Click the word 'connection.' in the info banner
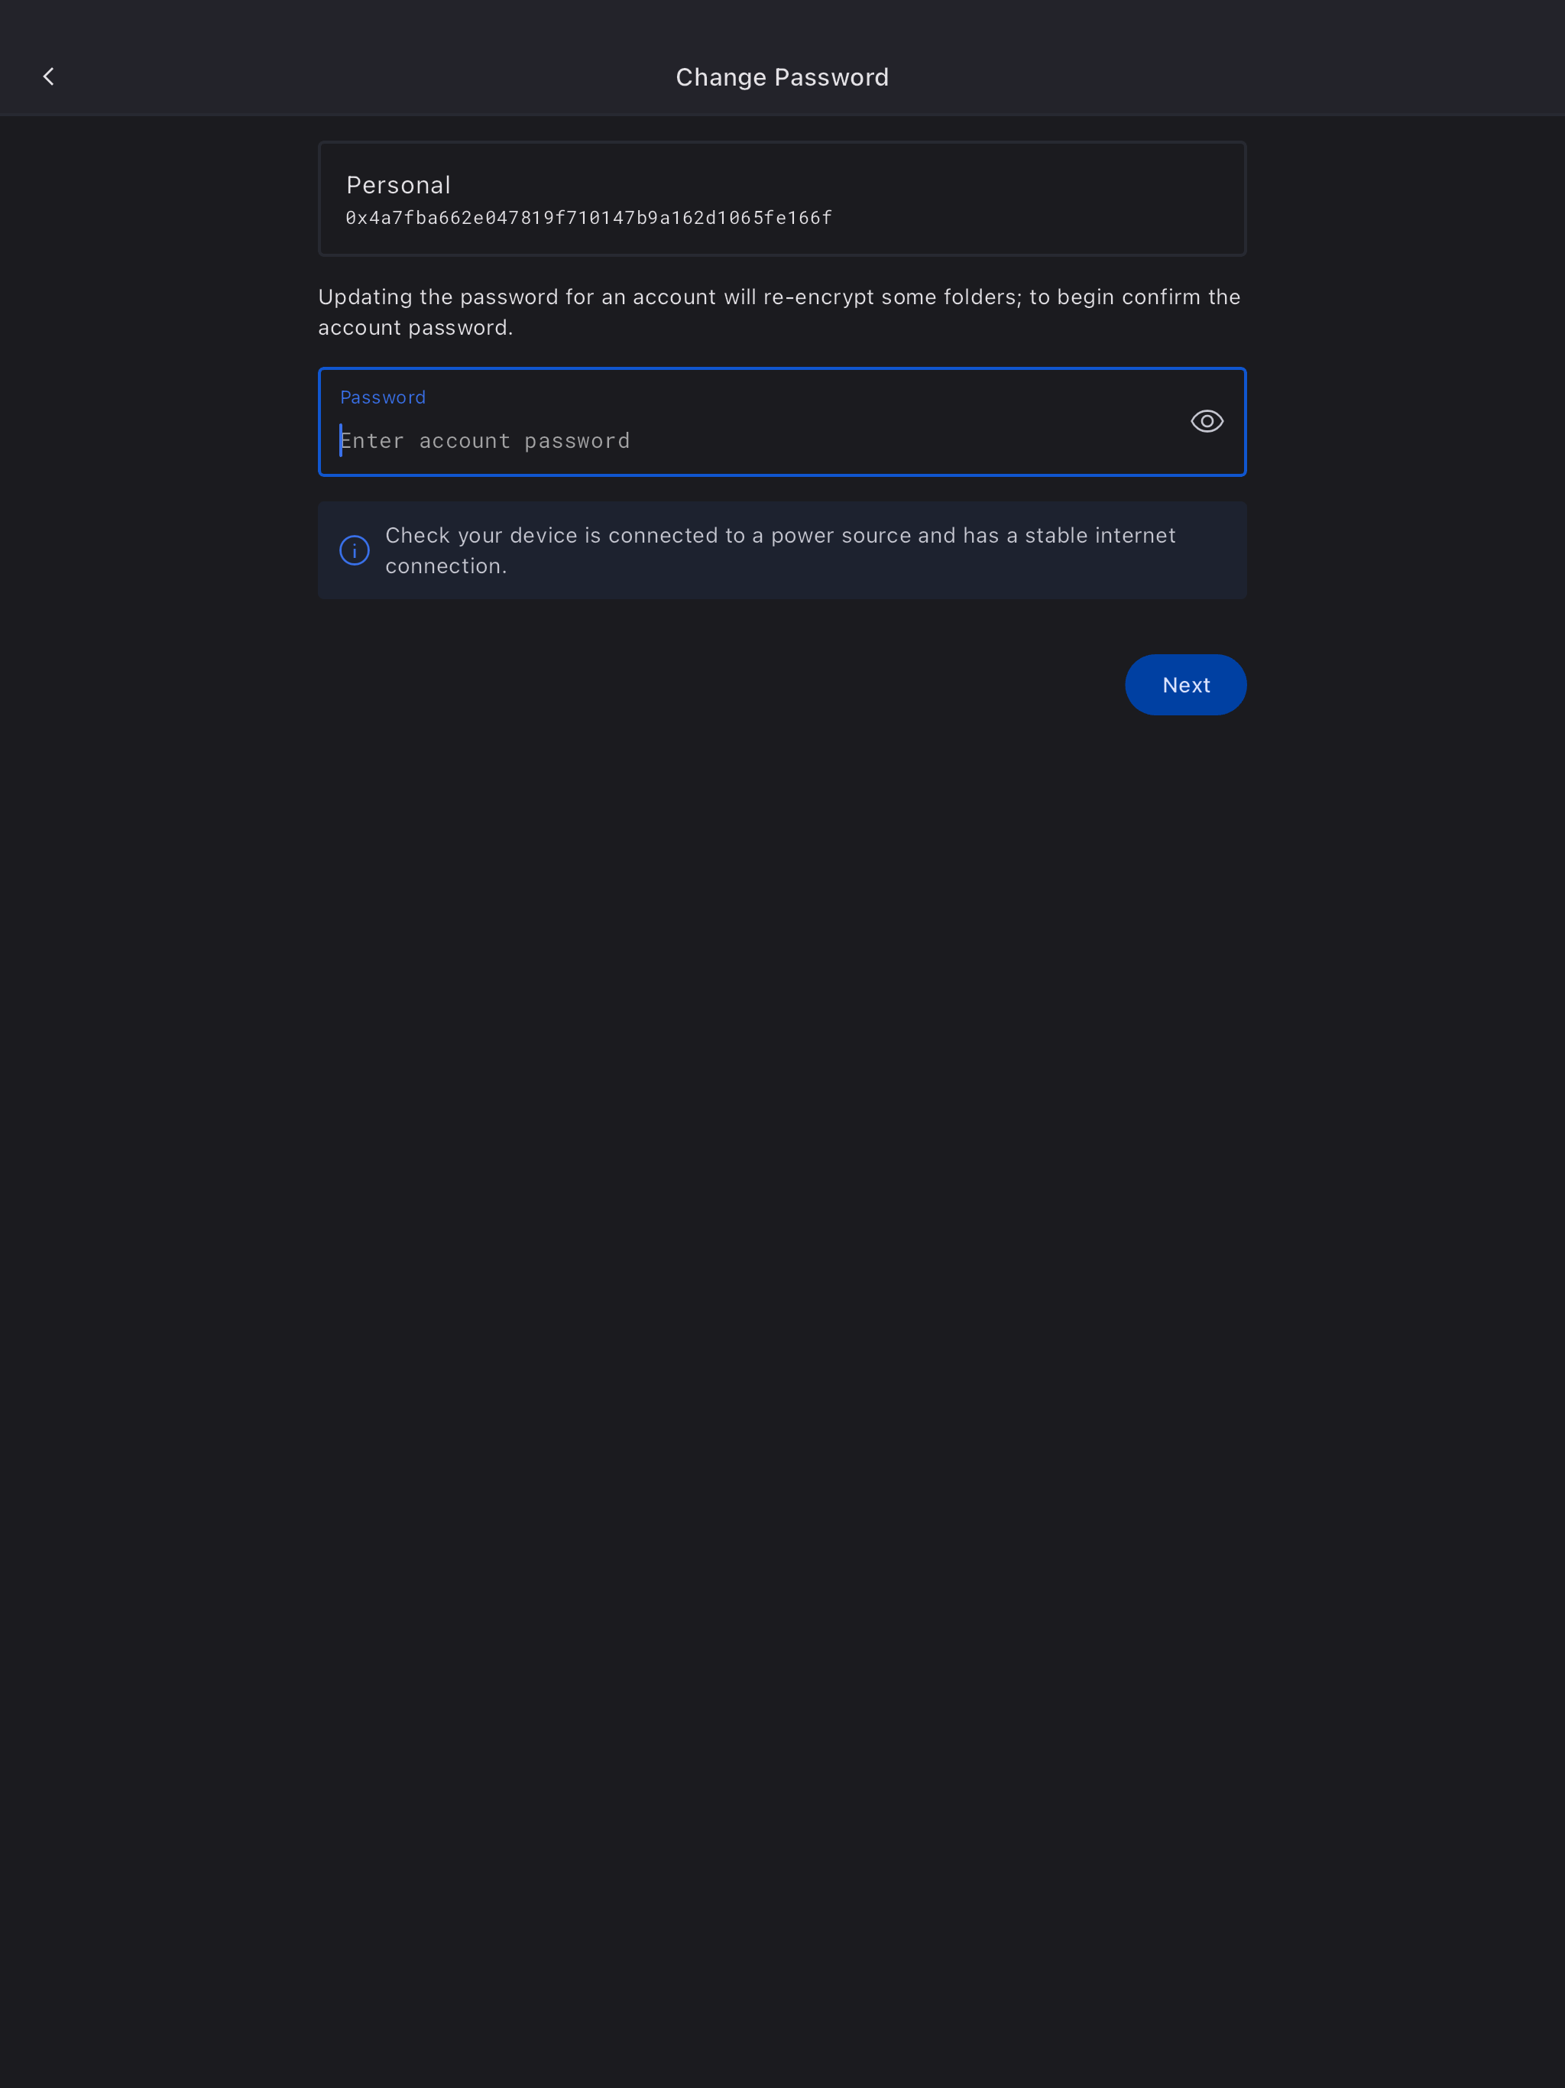Viewport: 1565px width, 2088px height. tap(446, 566)
